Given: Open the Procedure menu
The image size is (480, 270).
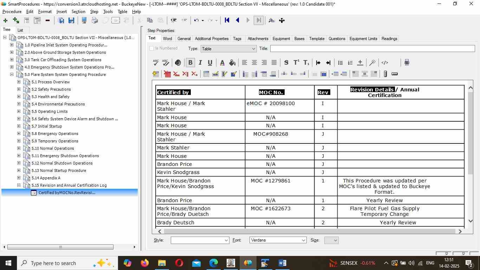Looking at the screenshot, I should [12, 12].
